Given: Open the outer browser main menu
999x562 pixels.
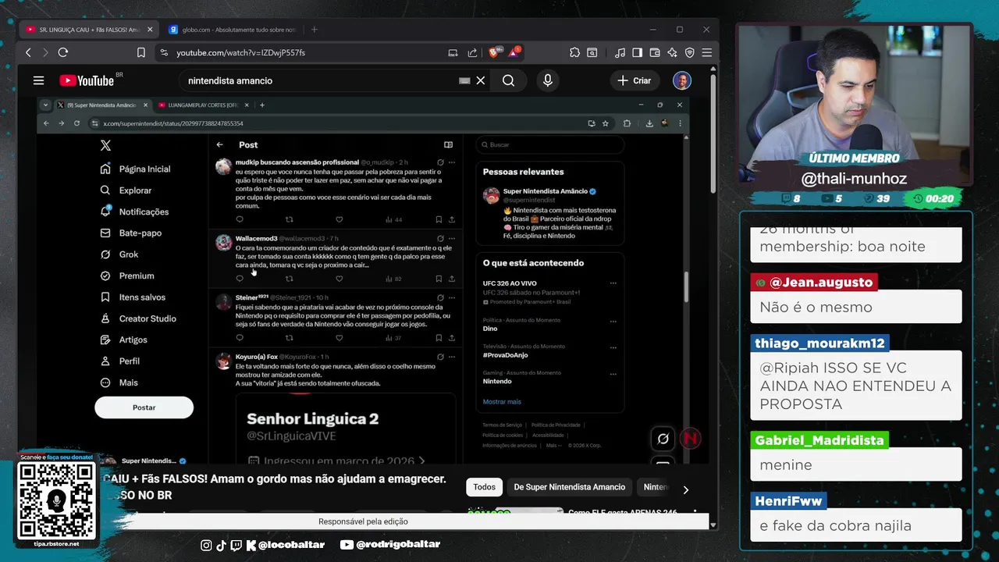Looking at the screenshot, I should click(x=706, y=52).
